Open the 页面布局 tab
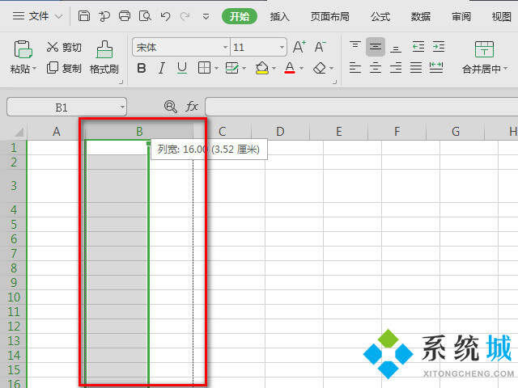The width and height of the screenshot is (518, 388). coord(329,16)
